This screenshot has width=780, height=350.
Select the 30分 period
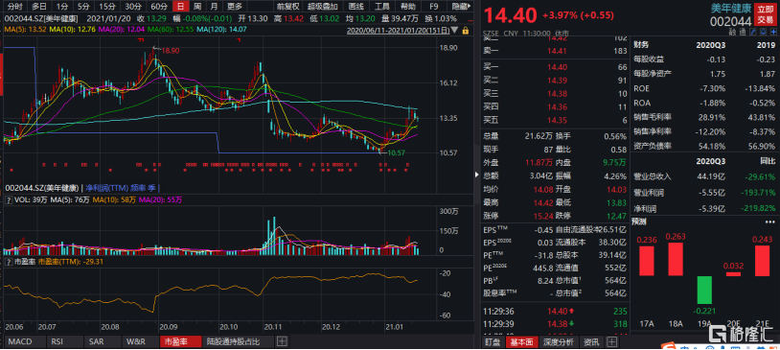133,6
